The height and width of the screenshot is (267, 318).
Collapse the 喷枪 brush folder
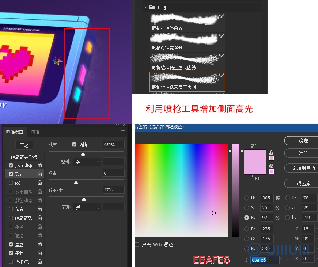coord(146,8)
